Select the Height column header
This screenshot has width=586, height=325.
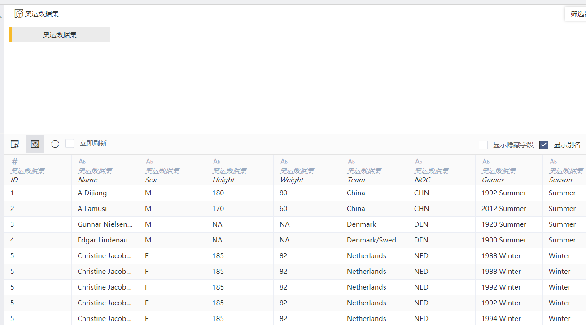tap(240, 170)
